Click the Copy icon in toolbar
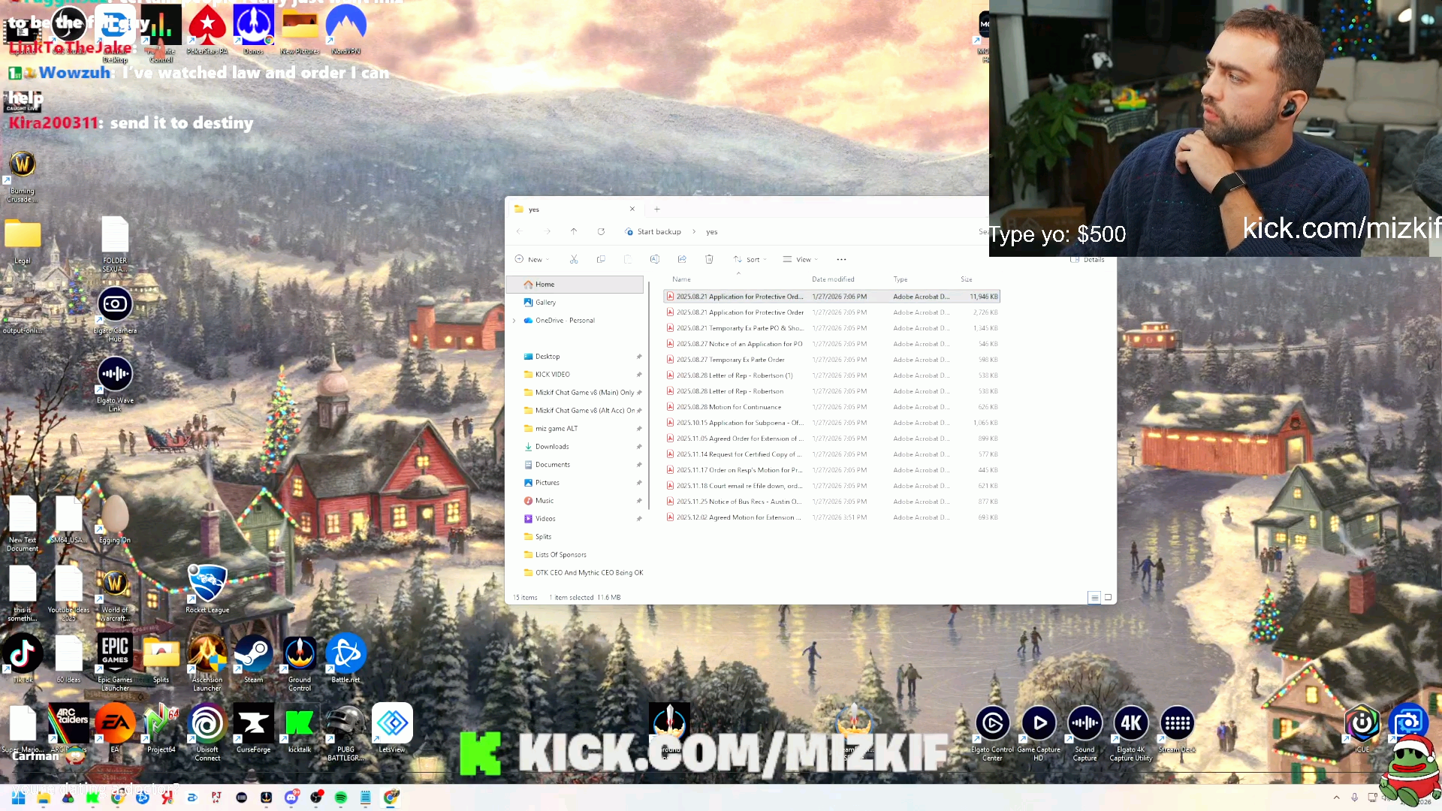Screen dimensions: 1442x811 point(601,259)
